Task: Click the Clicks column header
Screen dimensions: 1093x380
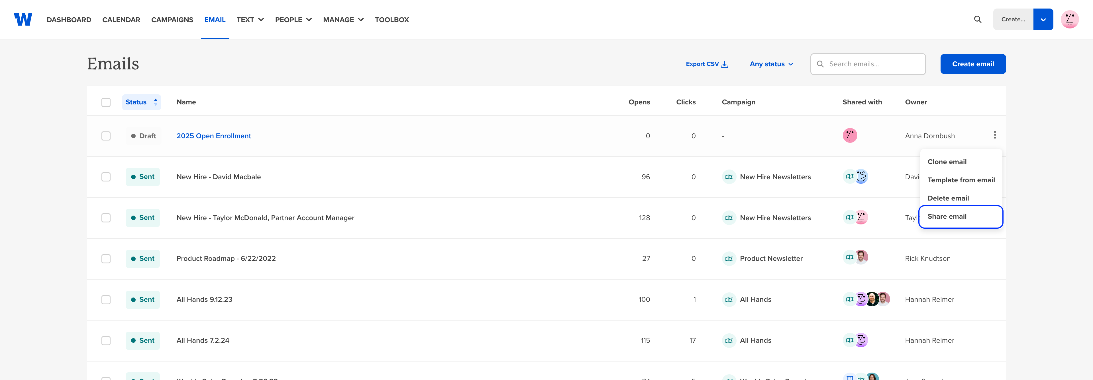Action: pyautogui.click(x=686, y=102)
